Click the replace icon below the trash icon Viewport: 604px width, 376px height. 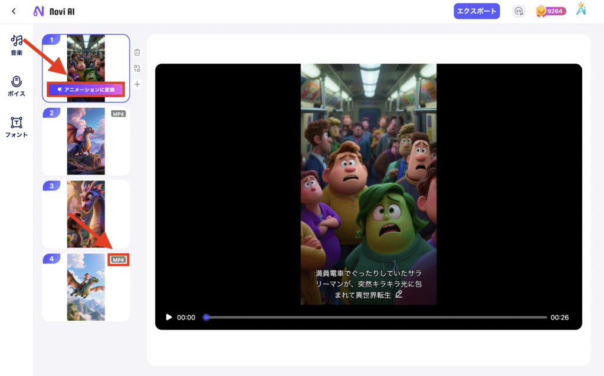137,68
